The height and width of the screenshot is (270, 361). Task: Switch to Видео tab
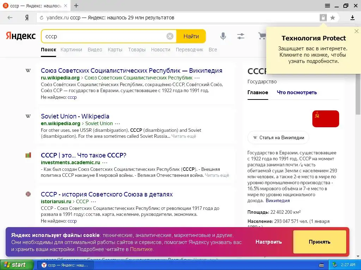tap(95, 50)
